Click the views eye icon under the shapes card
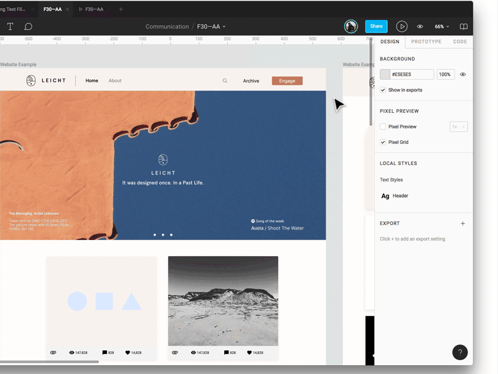The image size is (498, 374). tap(72, 352)
